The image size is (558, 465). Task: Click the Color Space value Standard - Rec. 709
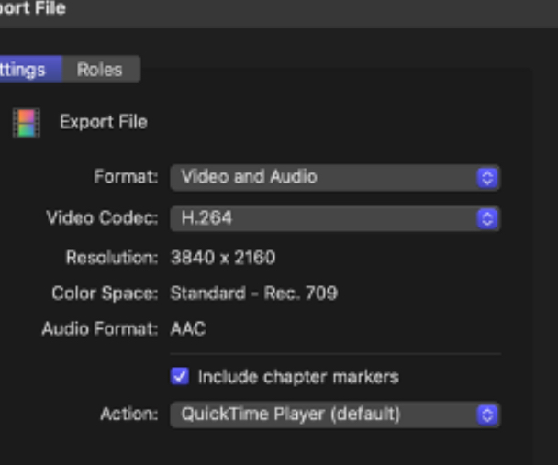tap(253, 293)
